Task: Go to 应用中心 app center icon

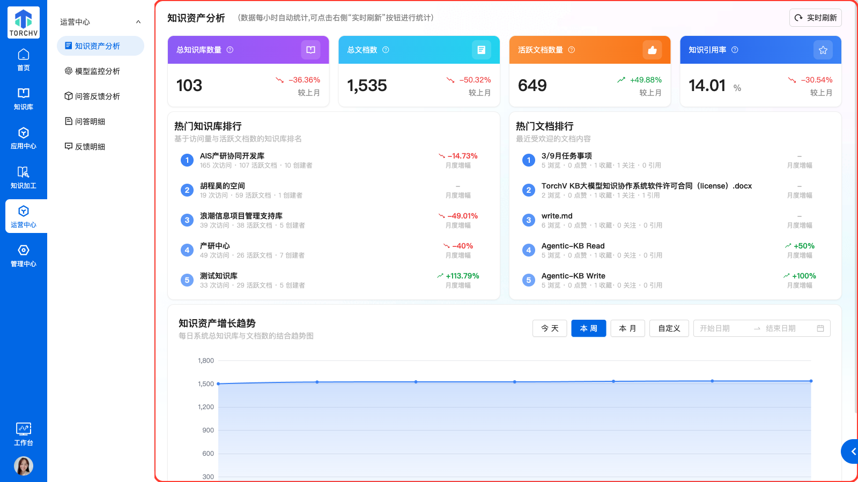Action: coord(24,138)
